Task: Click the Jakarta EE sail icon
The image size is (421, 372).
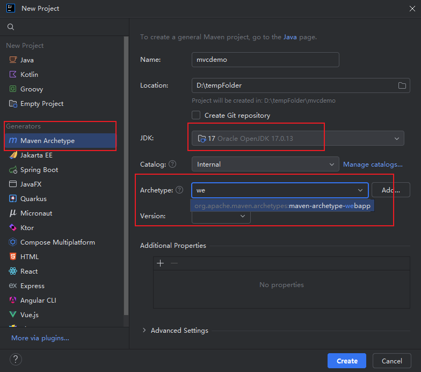Action: coord(13,155)
